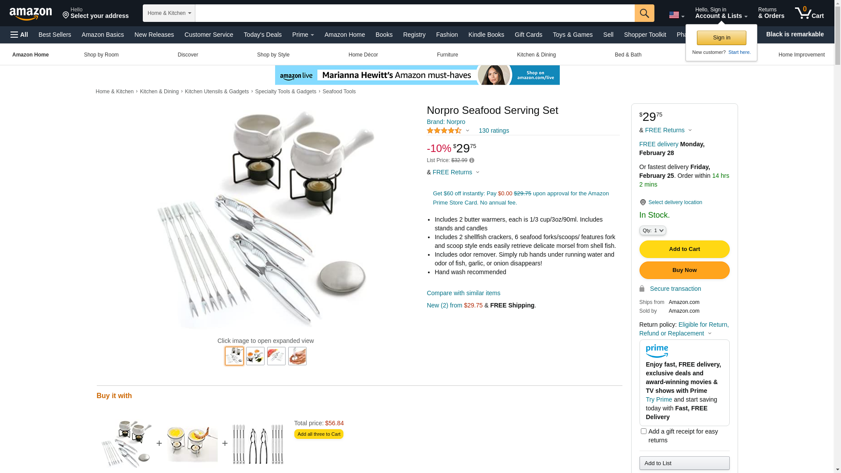
Task: Open the Home & Kitchen search category dropdown
Action: tap(169, 13)
